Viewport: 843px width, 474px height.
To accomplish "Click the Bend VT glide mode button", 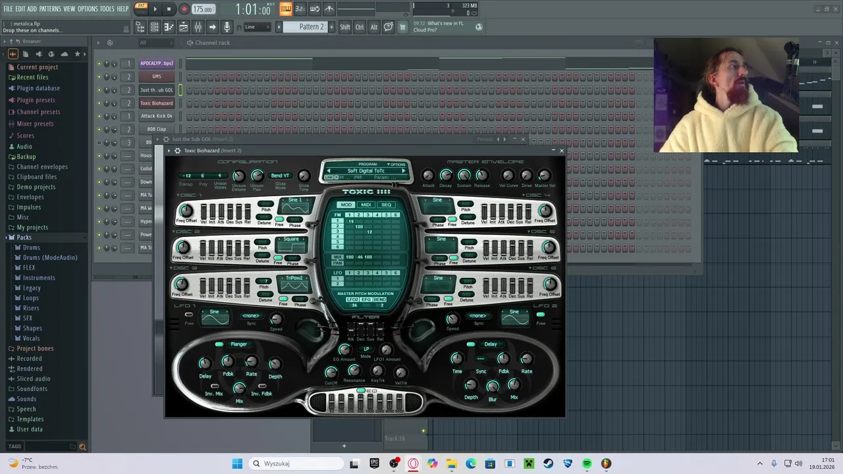I will coord(280,176).
